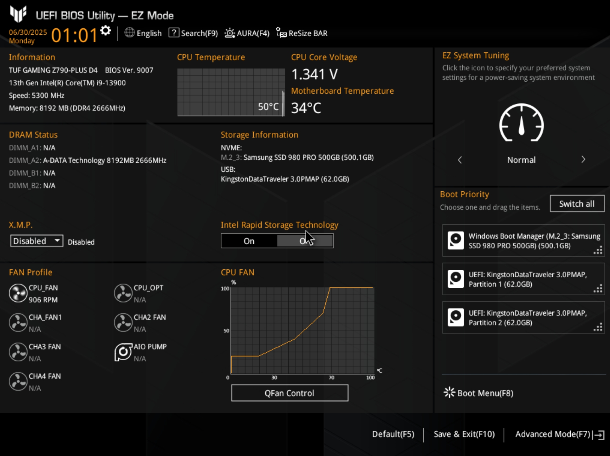This screenshot has width=610, height=456.
Task: Click the AIO PUMP icon
Action: (x=123, y=352)
